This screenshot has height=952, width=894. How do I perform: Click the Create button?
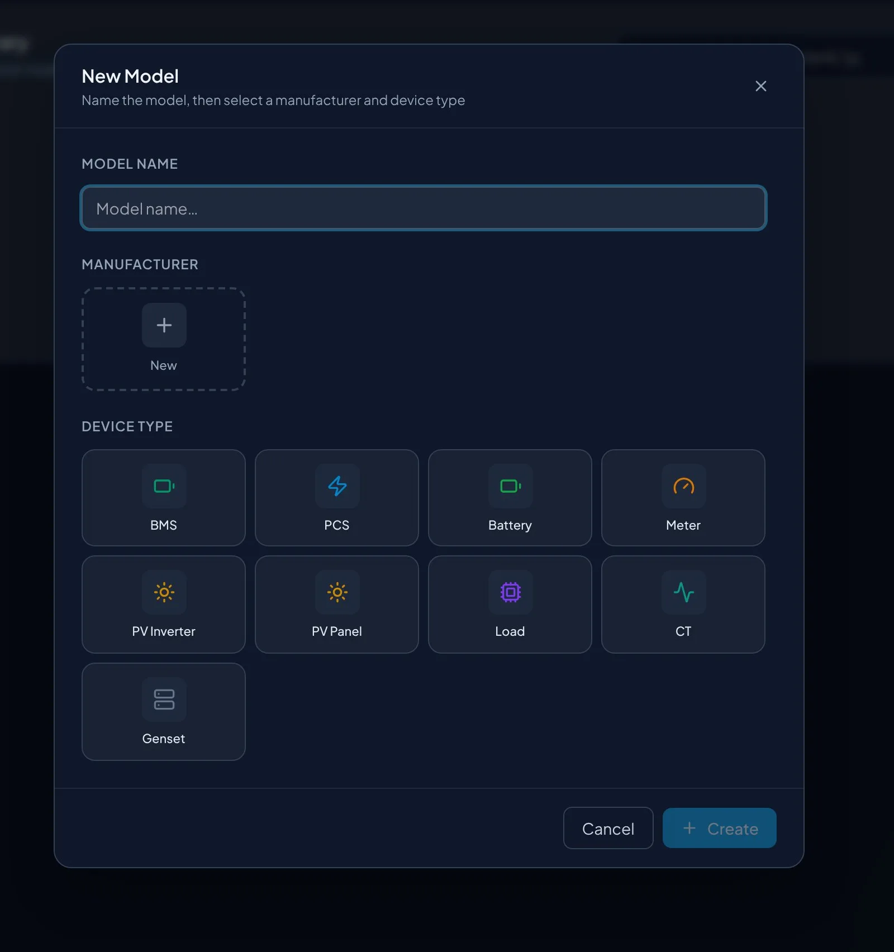719,828
